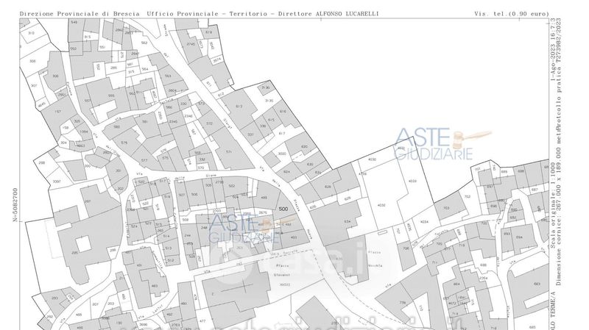Click the gavel icon in the Aste Giudiziarie logo
This screenshot has width=589, height=330.
tap(472, 136)
